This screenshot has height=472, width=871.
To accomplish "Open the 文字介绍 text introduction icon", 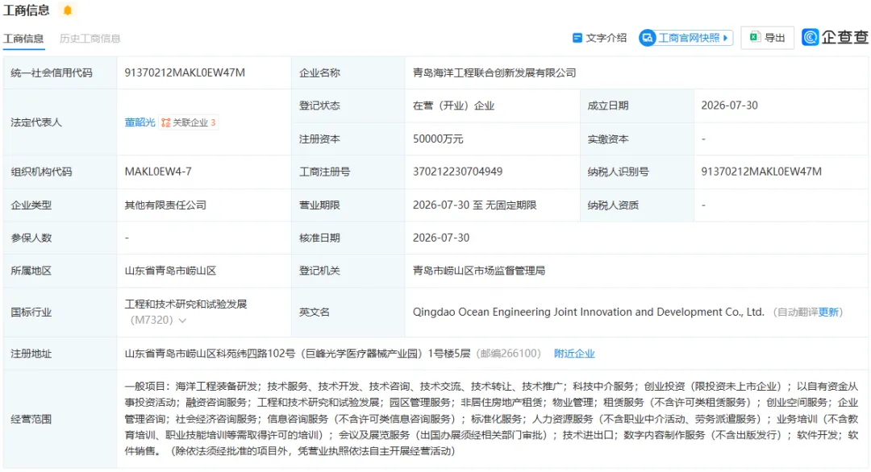I will (x=577, y=38).
